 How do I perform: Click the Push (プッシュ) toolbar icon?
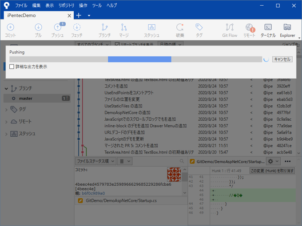pos(58,31)
